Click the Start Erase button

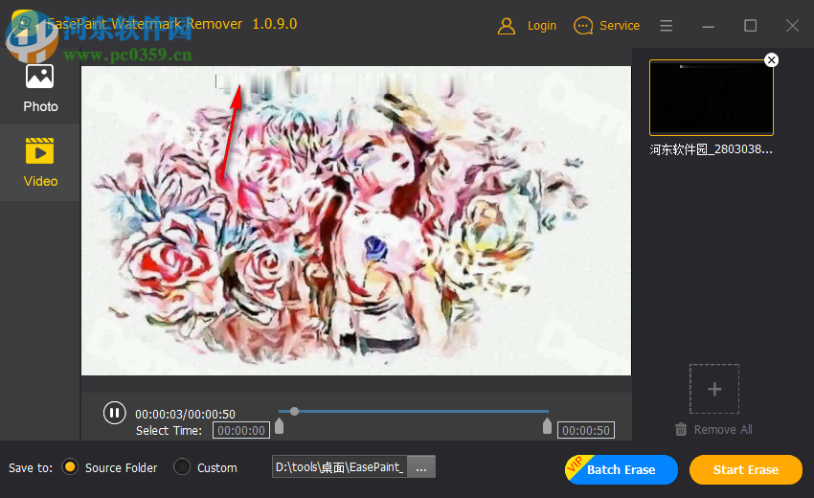[745, 470]
